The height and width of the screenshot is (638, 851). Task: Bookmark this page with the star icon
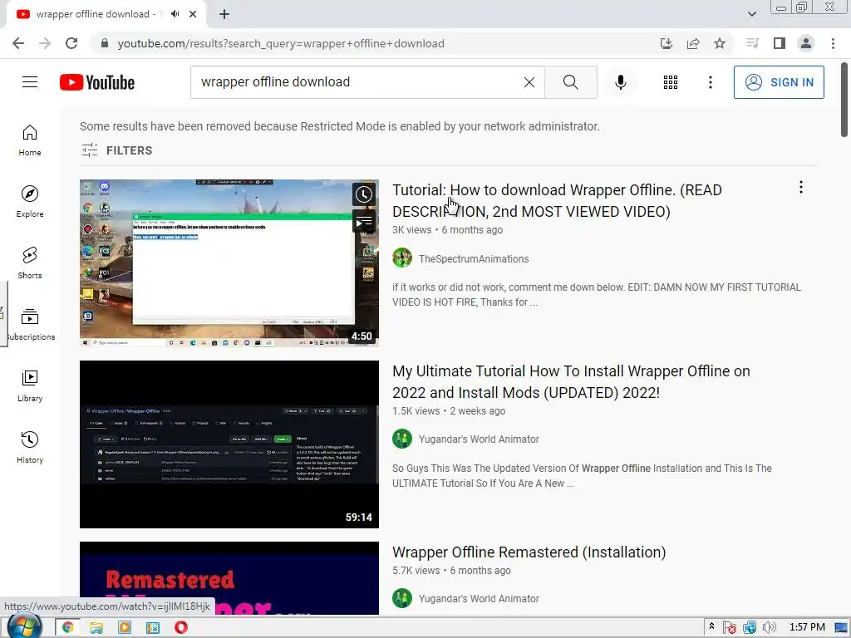tap(719, 43)
